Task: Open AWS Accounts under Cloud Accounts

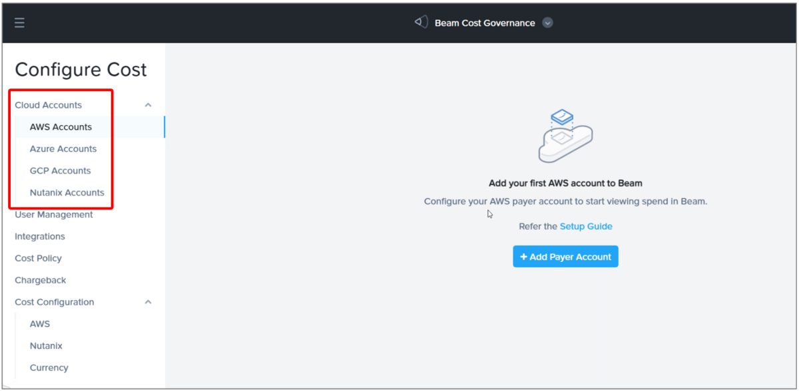Action: click(61, 127)
